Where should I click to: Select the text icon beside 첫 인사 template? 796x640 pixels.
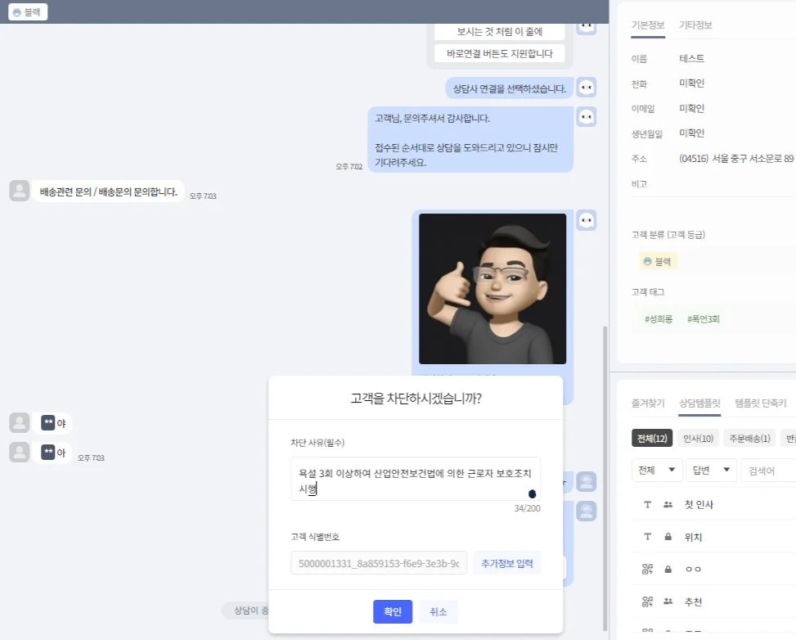[647, 505]
